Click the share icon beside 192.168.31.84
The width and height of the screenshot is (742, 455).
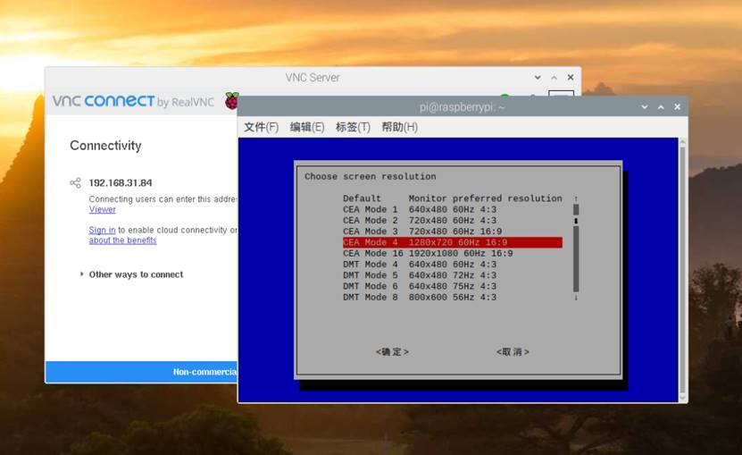pos(75,183)
